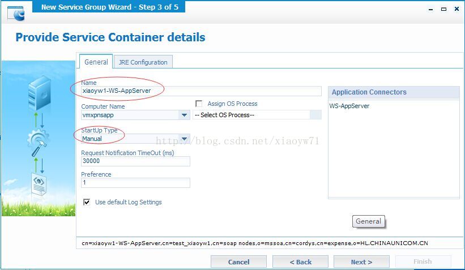Click the Request Notification TimeOut field

tap(135, 161)
